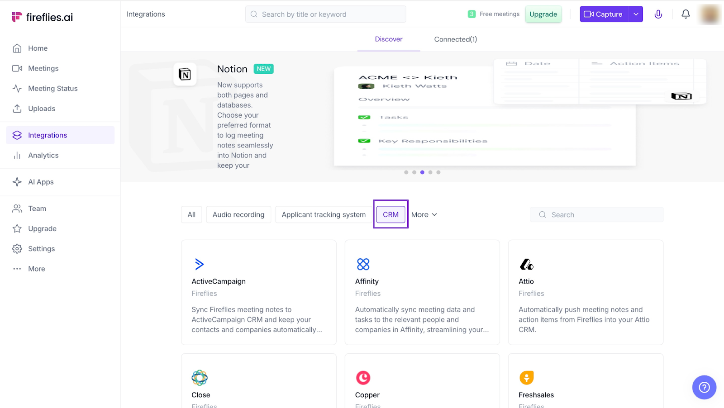Open AI Apps in the sidebar
This screenshot has height=408, width=724.
point(60,182)
